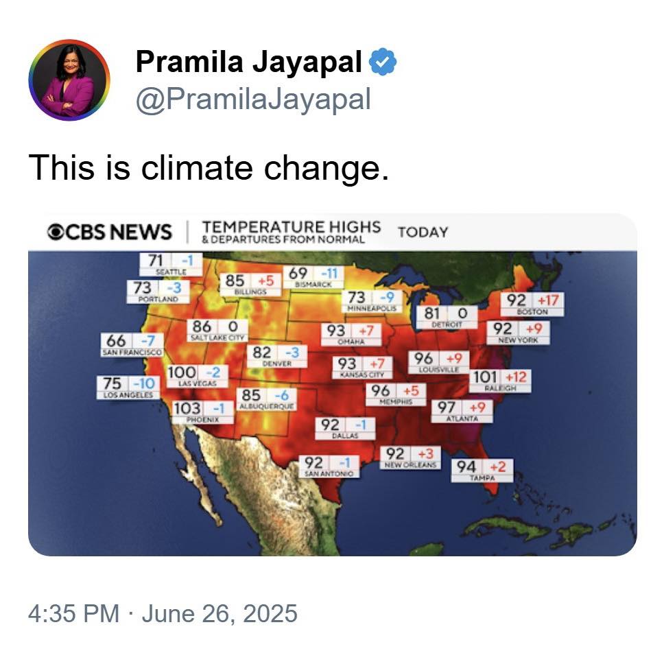
Task: Click the blue verified badge icon
Action: [383, 62]
